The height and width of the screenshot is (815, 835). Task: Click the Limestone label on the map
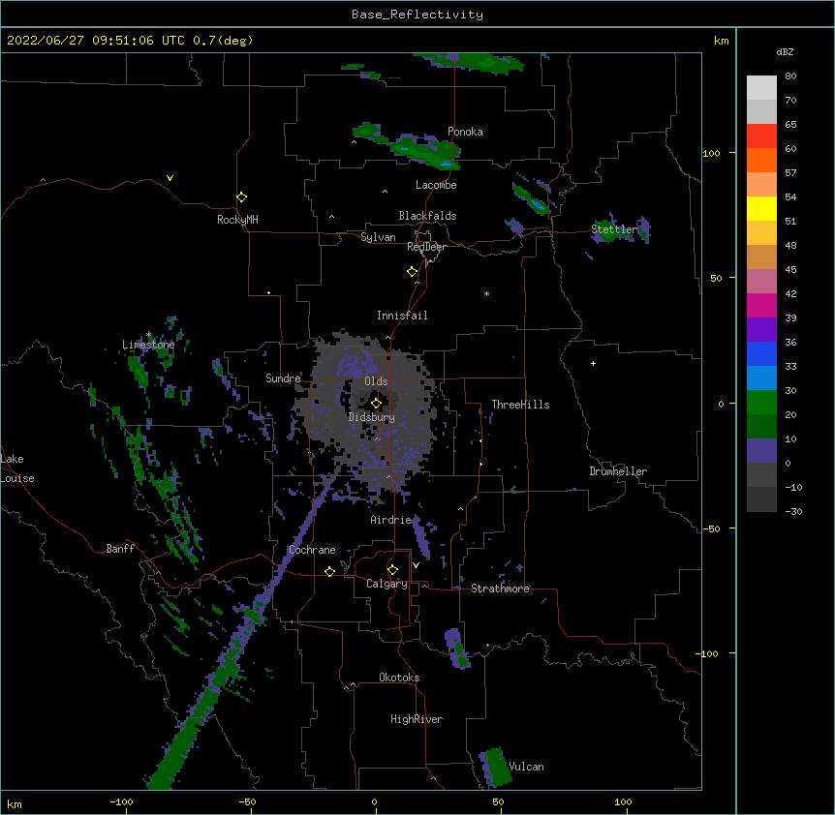(148, 345)
